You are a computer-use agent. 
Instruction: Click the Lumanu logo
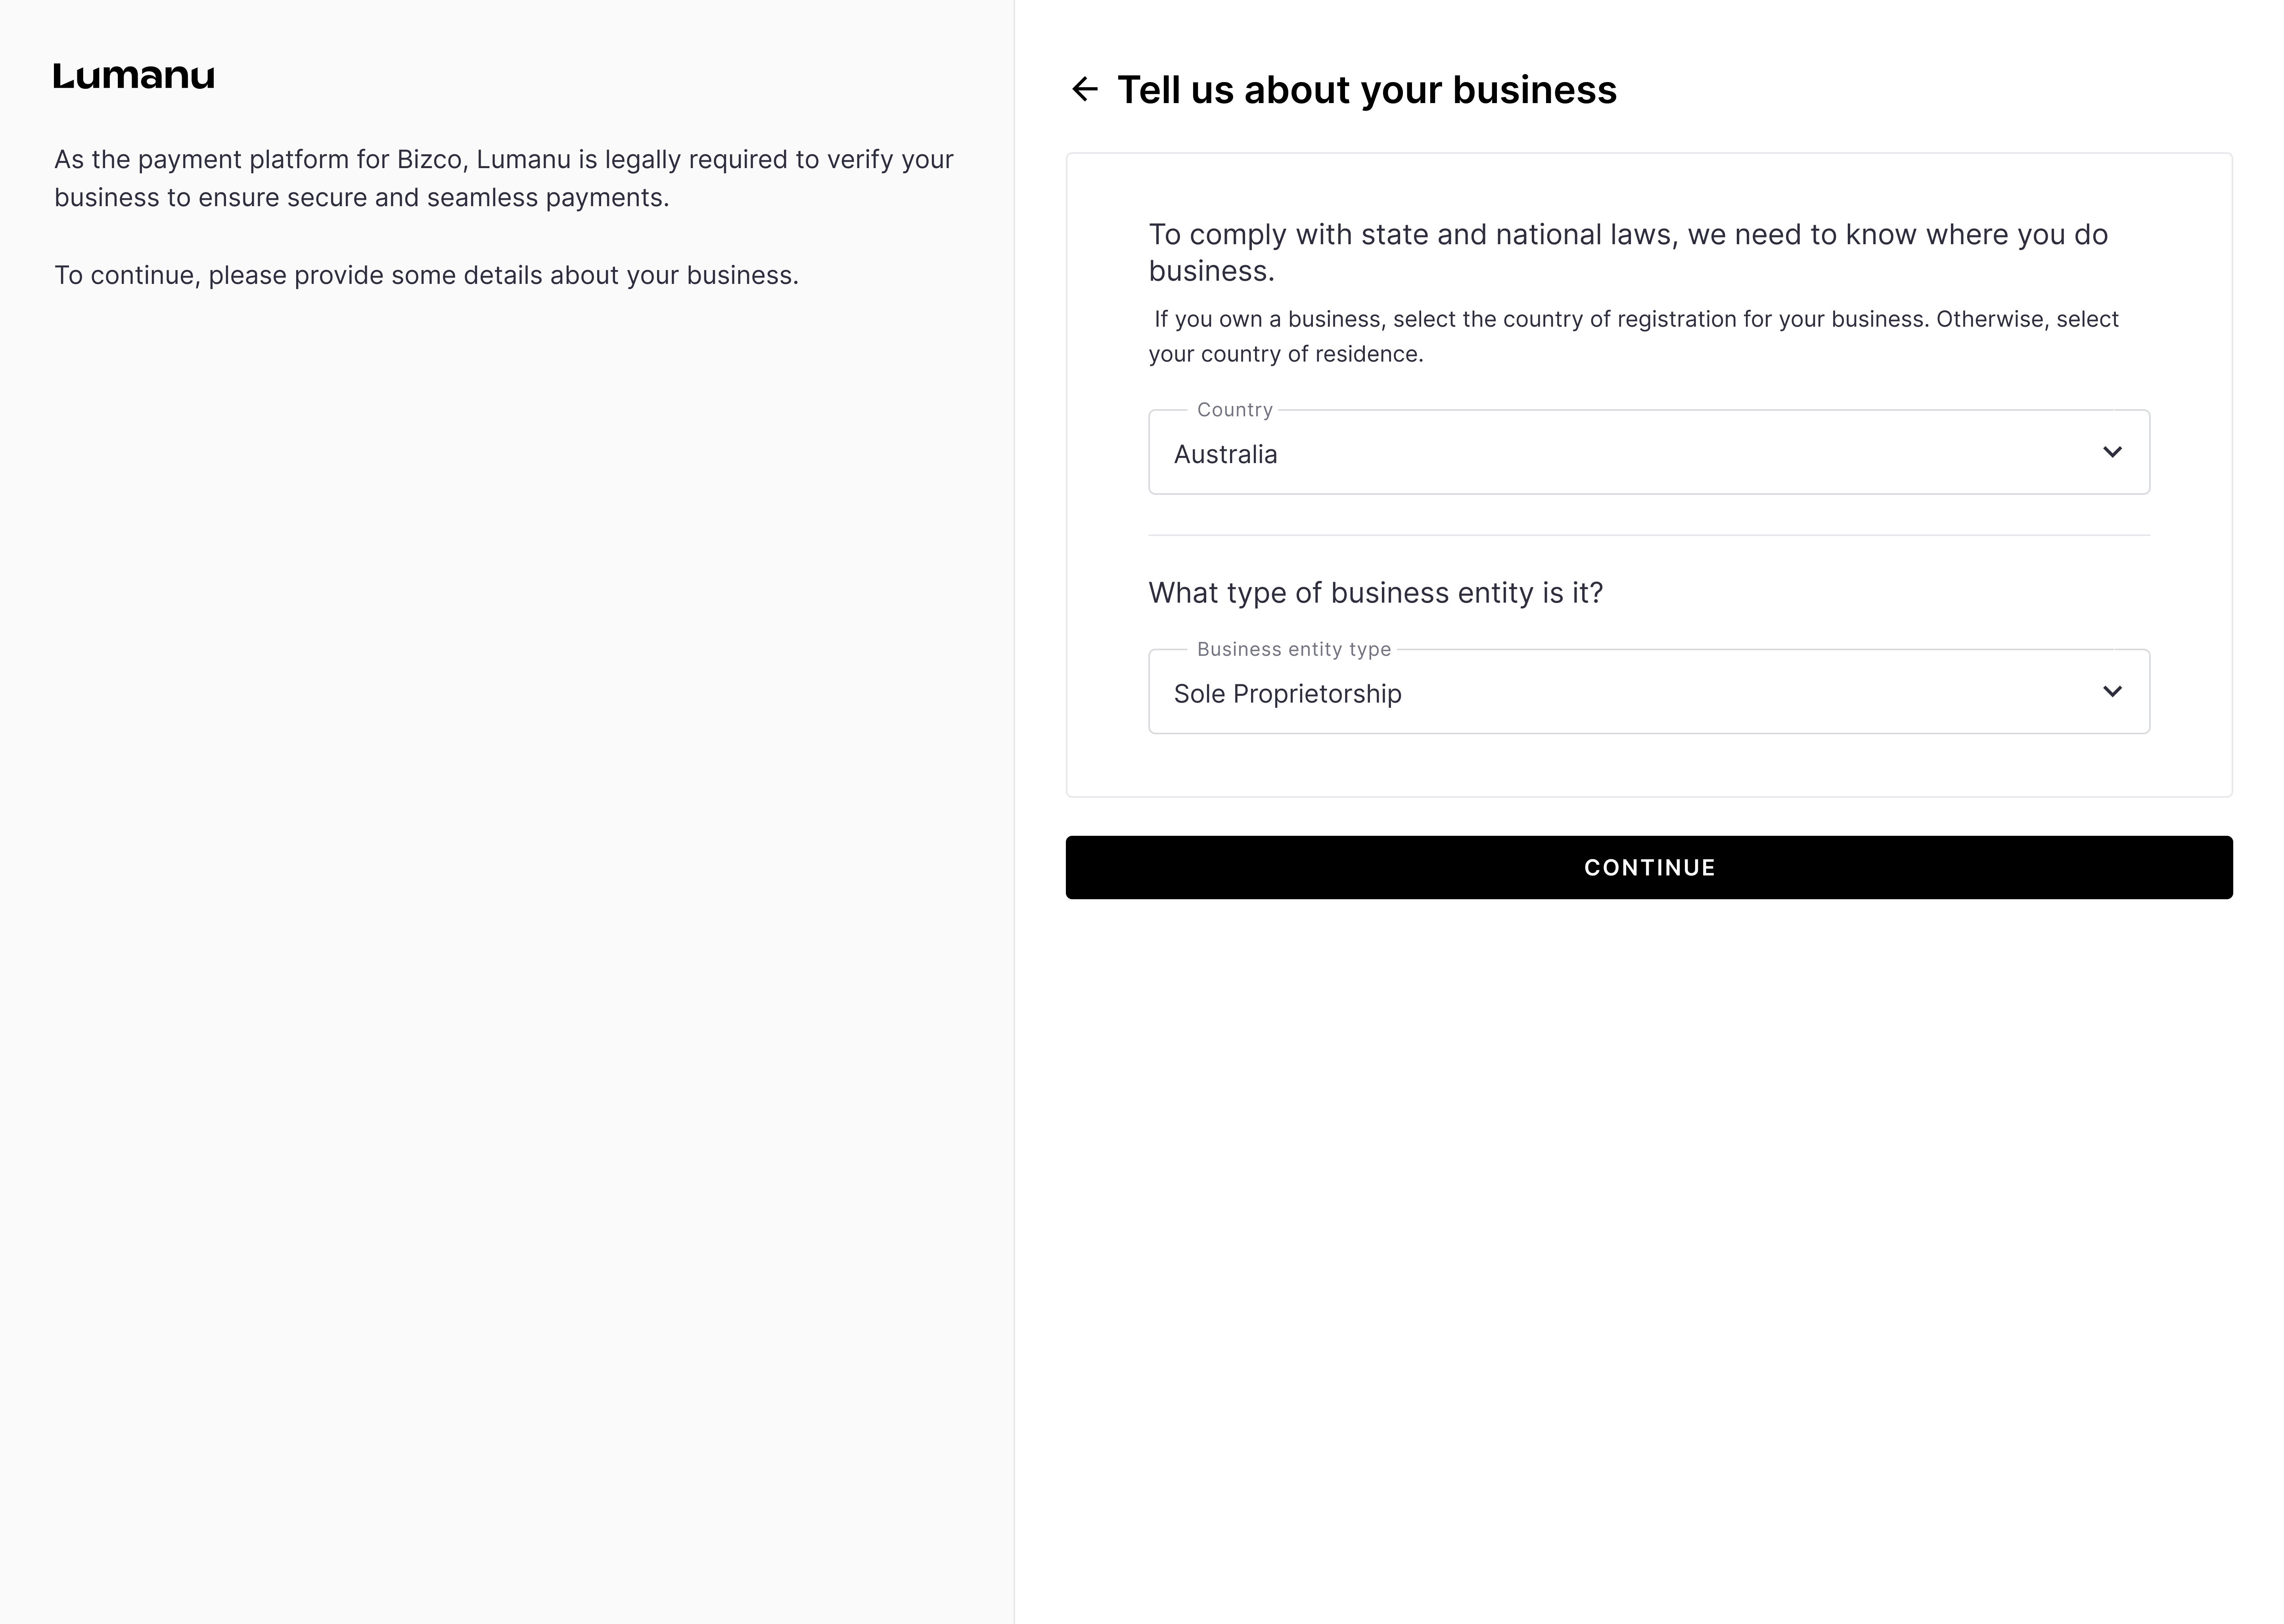[134, 76]
